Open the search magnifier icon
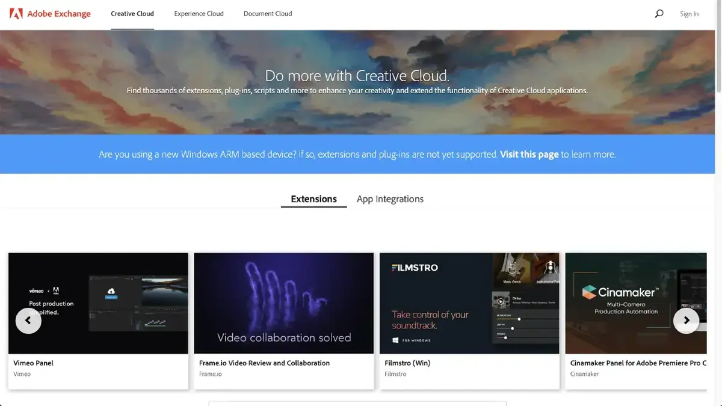Viewport: 722px width, 406px height. [x=659, y=13]
